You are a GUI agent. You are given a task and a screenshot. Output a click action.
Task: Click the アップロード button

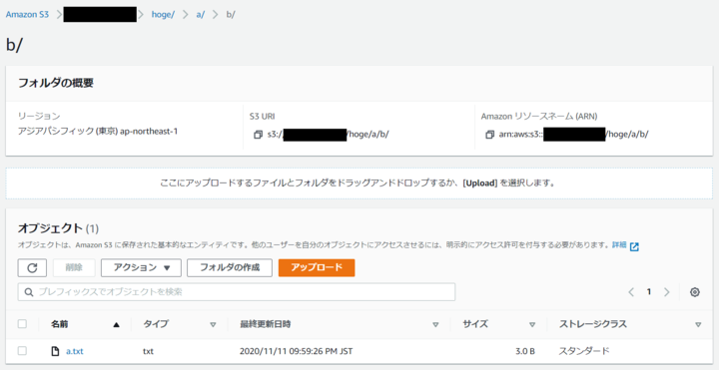point(317,268)
